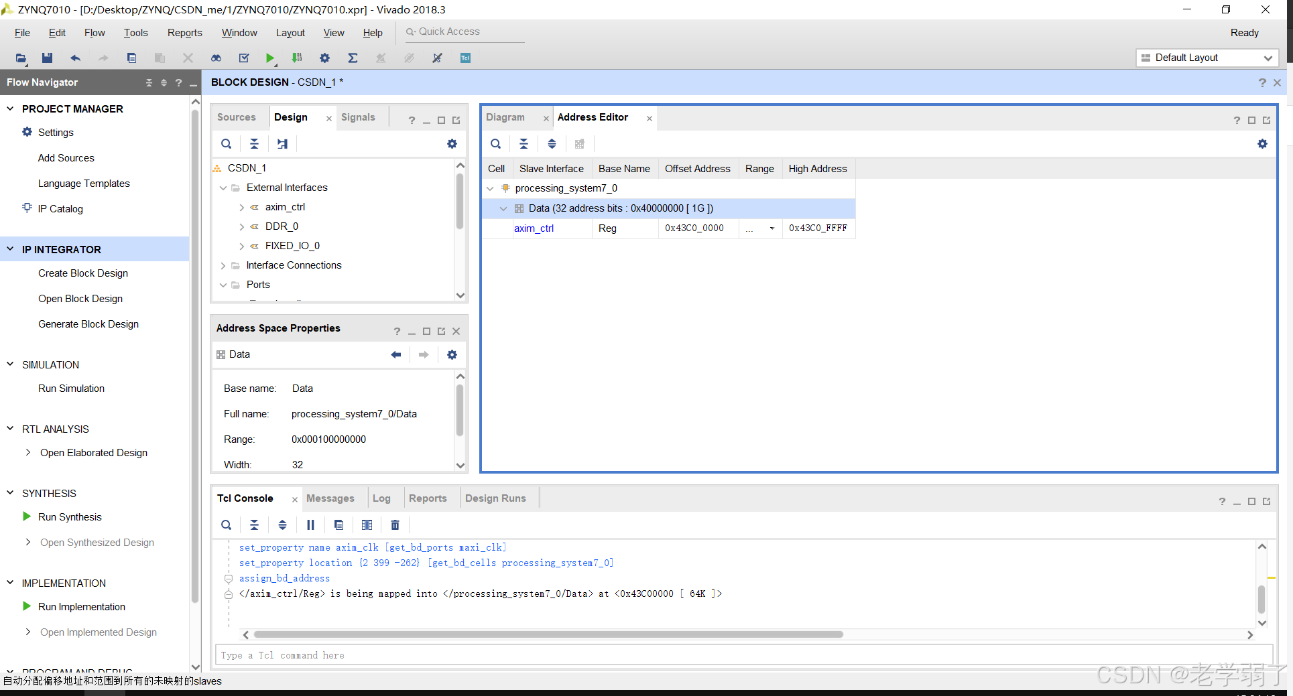Screen dimensions: 1293x696
Task: Open the Messages tab
Action: coord(330,498)
